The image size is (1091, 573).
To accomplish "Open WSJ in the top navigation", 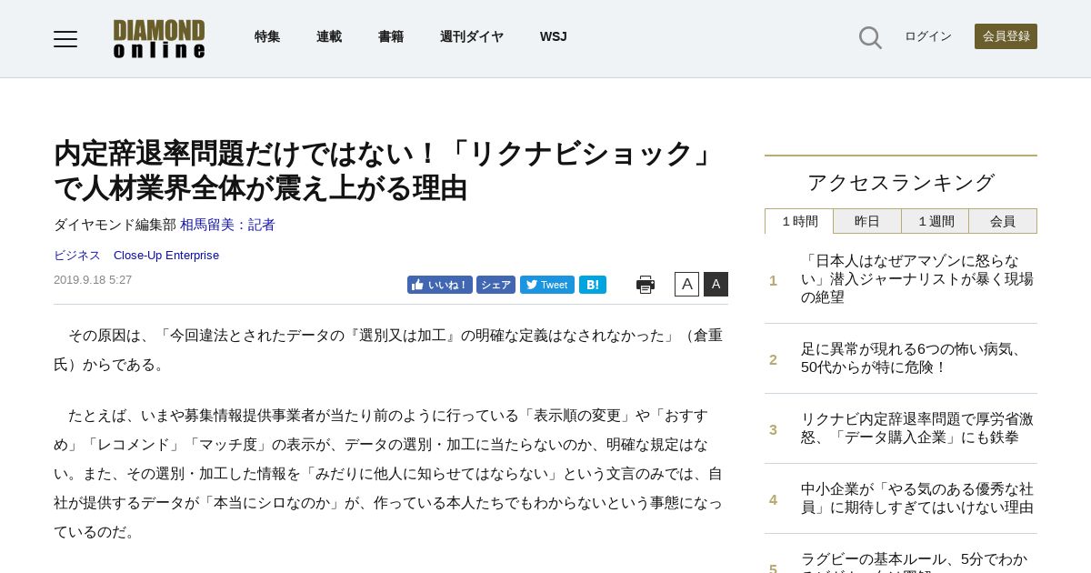I will (553, 36).
